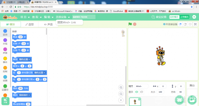This screenshot has height=106, width=199.
Task: Edit the sprite name Mind+ field
Action: pyautogui.click(x=141, y=86)
